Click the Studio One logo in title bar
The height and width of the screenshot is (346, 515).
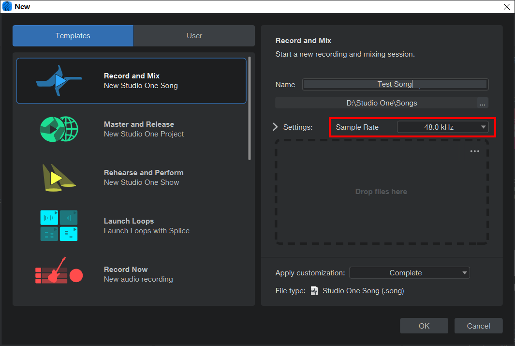7,6
